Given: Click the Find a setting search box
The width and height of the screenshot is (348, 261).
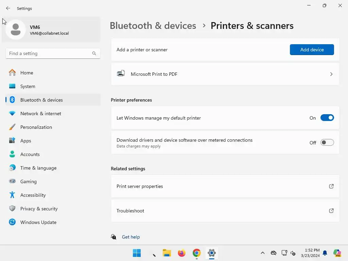Looking at the screenshot, I should click(x=53, y=53).
